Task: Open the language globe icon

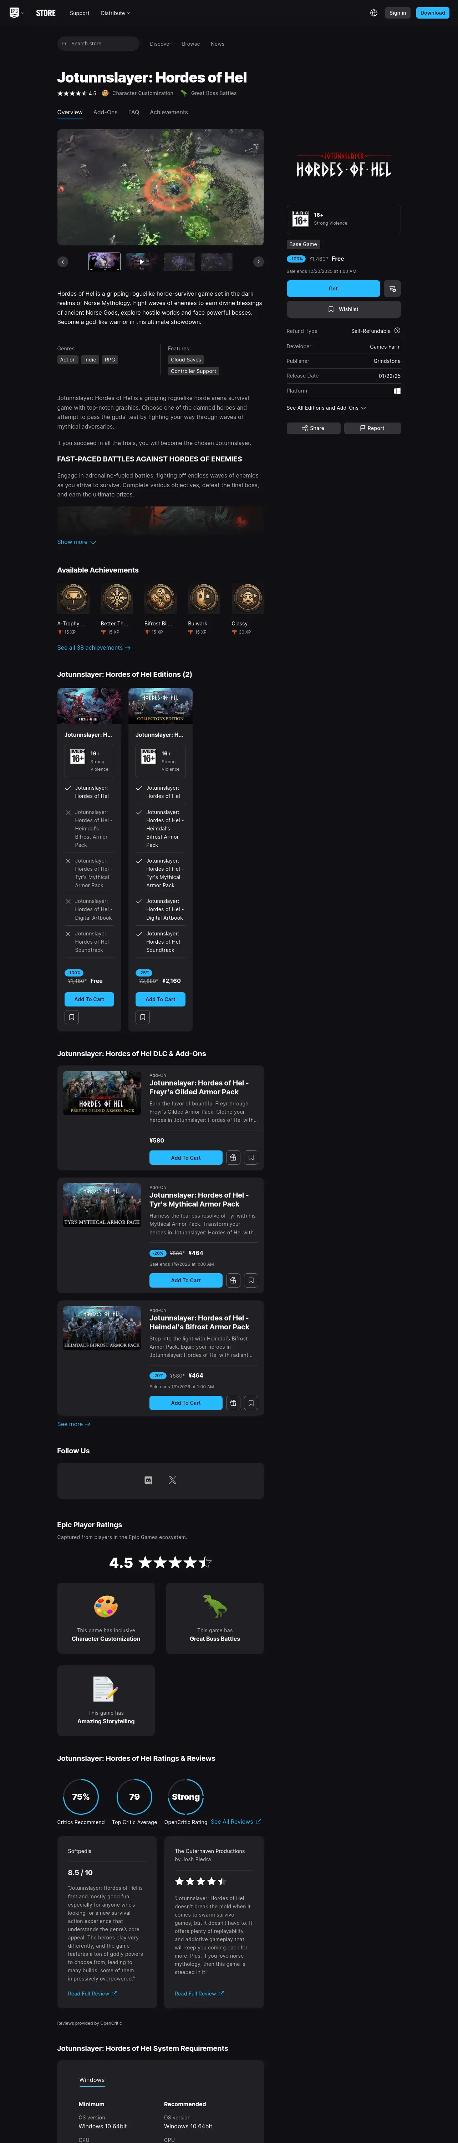Action: click(373, 13)
